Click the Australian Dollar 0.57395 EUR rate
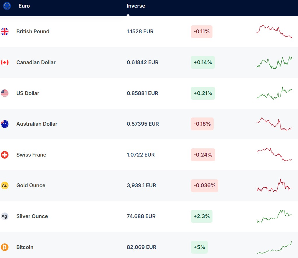298x258 pixels. coord(143,124)
